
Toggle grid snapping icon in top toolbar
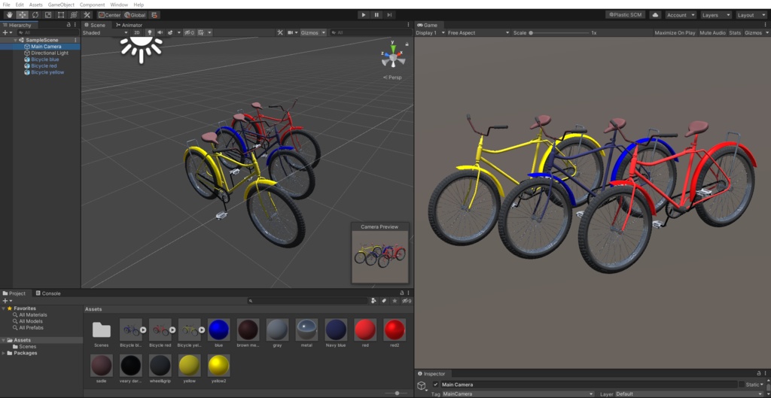pos(154,15)
